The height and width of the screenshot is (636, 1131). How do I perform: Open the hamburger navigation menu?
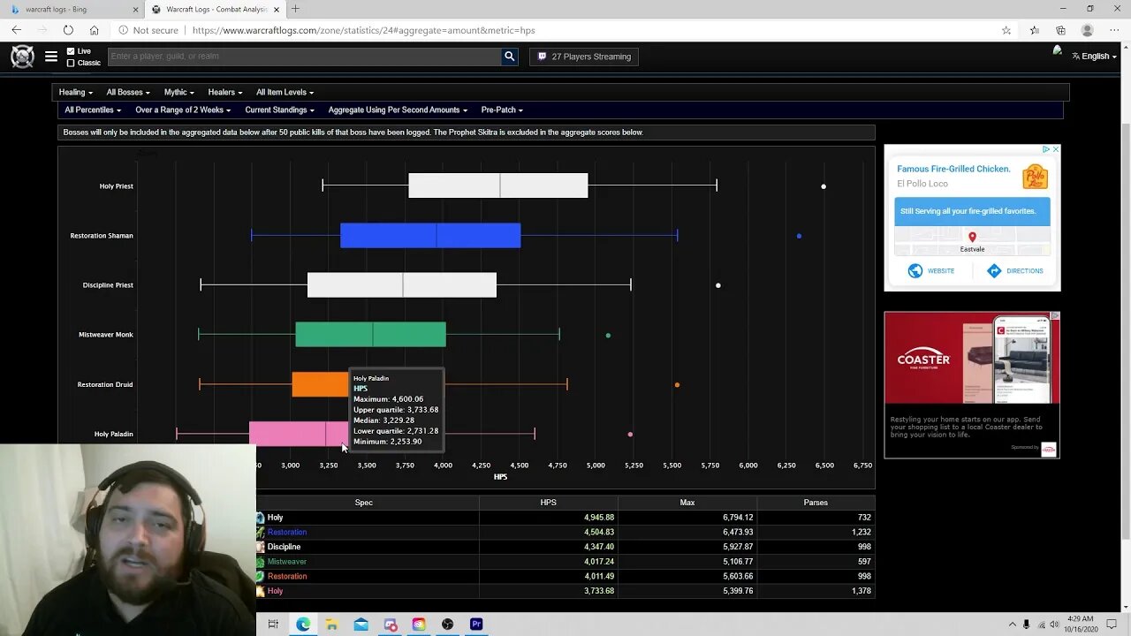pyautogui.click(x=51, y=57)
